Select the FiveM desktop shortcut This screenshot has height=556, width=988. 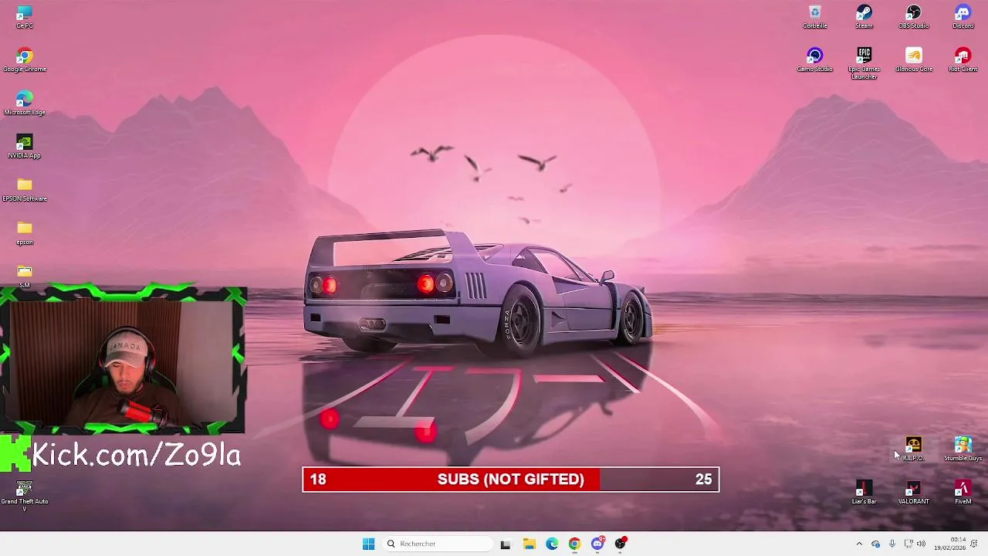963,493
